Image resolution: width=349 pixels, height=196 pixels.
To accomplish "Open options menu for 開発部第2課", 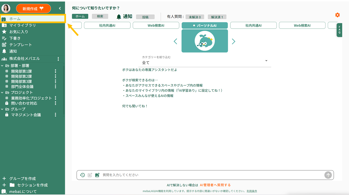I will (x=55, y=76).
